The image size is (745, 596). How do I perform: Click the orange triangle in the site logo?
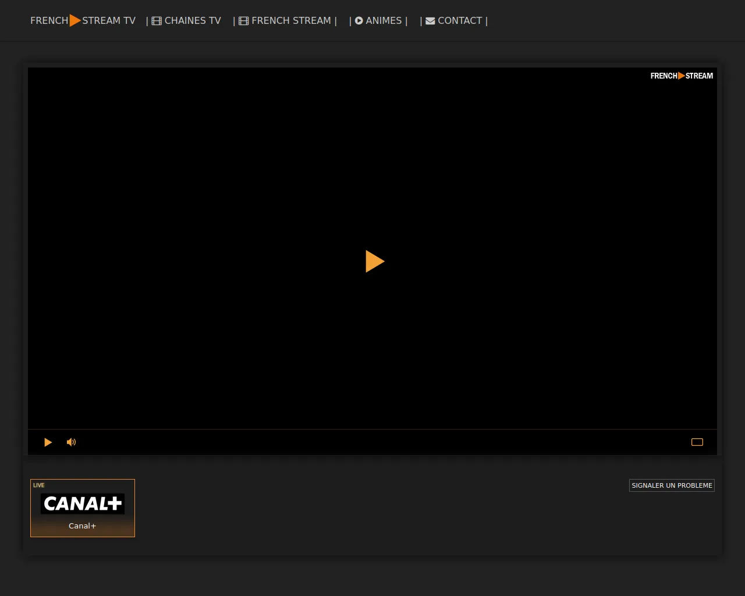point(75,21)
